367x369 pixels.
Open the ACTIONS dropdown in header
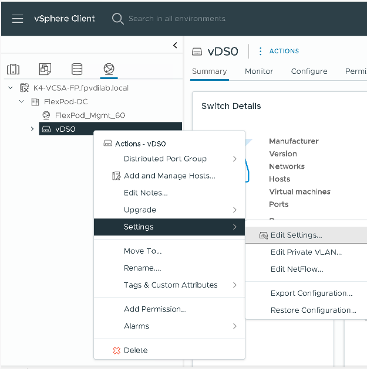tap(284, 51)
